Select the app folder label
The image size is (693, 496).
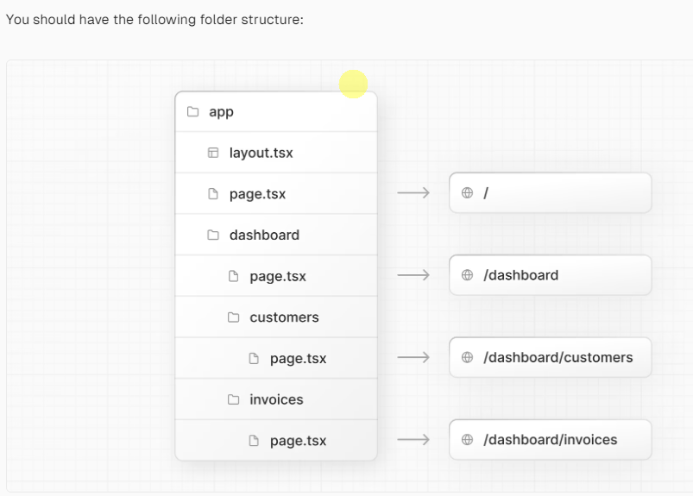tap(221, 112)
